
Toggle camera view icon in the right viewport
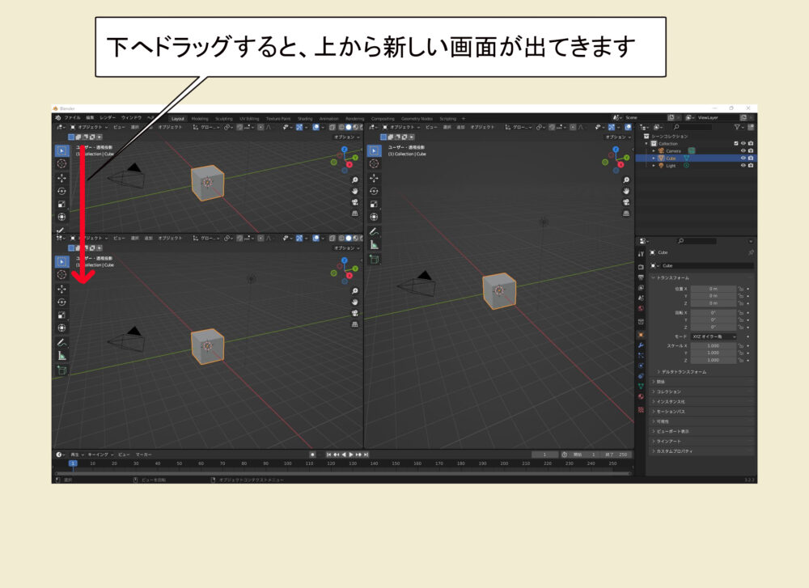pyautogui.click(x=626, y=202)
